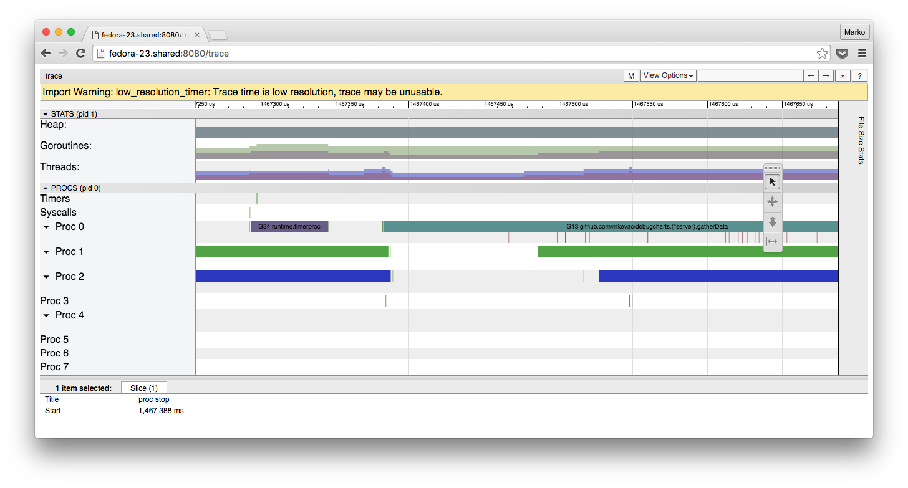Click the browser forward arrow

point(63,54)
